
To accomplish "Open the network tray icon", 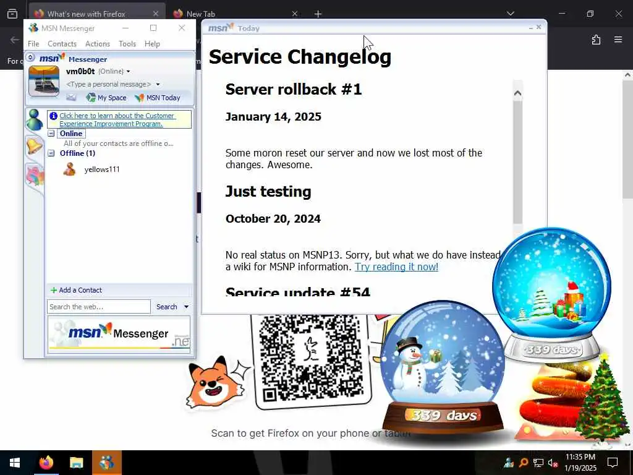I will pos(538,463).
